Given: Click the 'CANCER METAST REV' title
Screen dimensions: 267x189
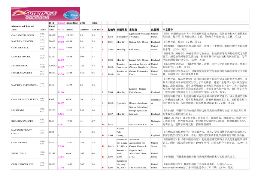Looking at the screenshot, I should (x=25, y=99).
